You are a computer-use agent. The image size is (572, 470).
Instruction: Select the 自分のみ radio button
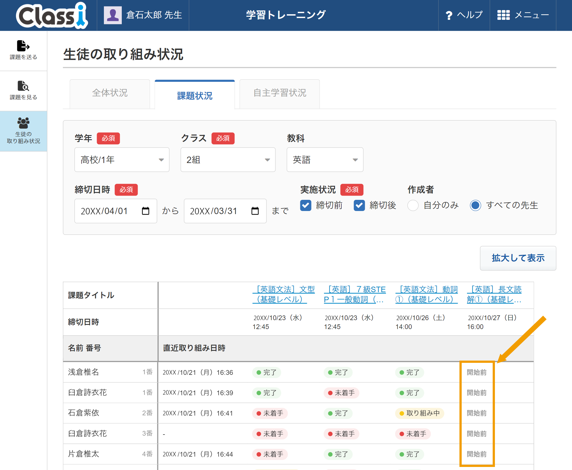click(413, 205)
